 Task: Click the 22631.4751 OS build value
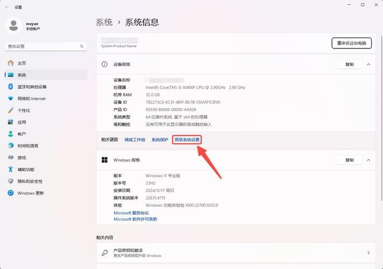[x=155, y=197]
